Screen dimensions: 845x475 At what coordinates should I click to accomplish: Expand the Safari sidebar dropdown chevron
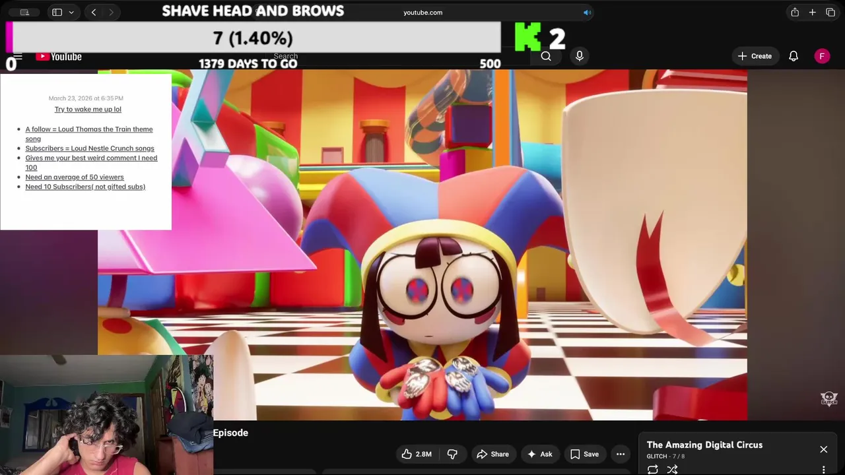tap(71, 13)
